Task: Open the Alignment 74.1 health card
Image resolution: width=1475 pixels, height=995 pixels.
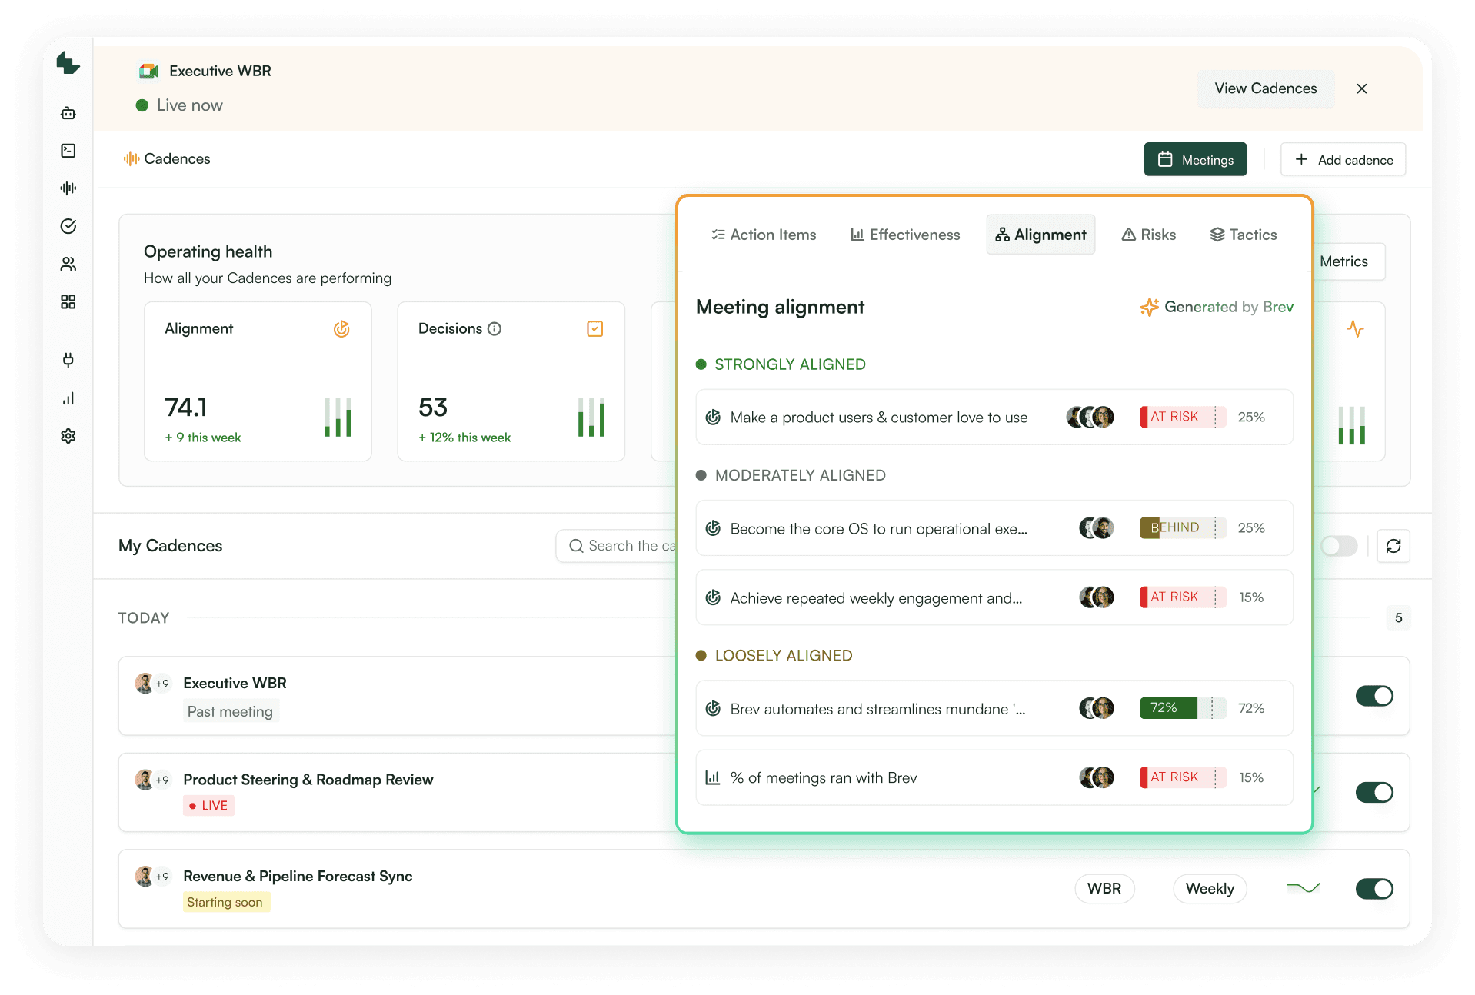Action: point(258,381)
